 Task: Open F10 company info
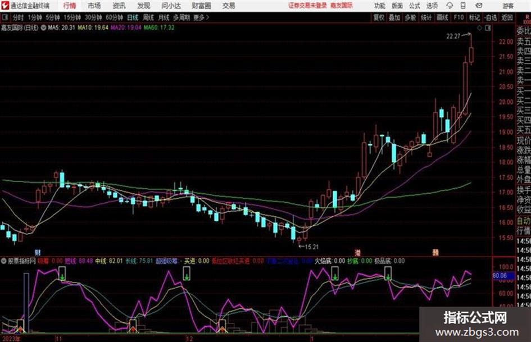459,17
